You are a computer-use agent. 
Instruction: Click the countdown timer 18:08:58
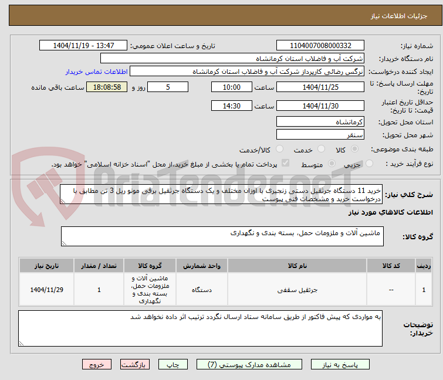click(107, 87)
